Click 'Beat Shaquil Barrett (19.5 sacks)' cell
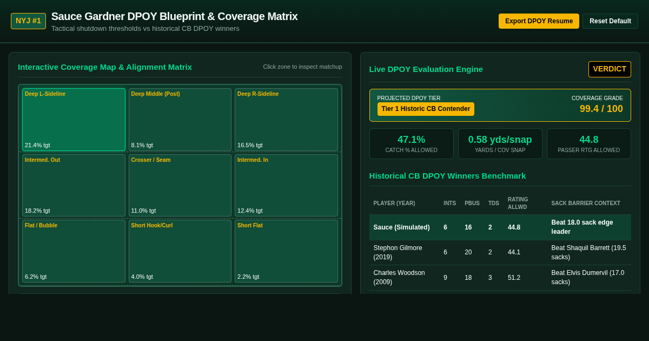Image resolution: width=649 pixels, height=341 pixels. coord(589,252)
